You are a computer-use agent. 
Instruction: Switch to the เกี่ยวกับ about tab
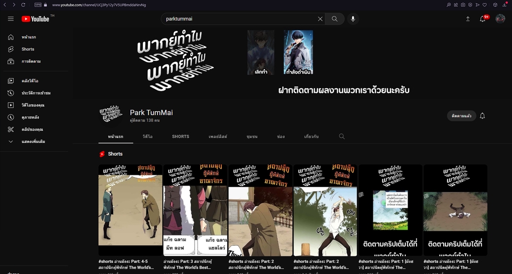coord(311,136)
